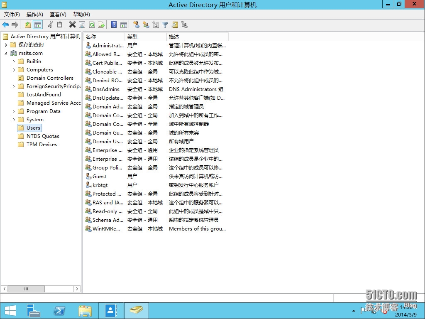Select the Read-only group row
The image size is (425, 319).
pos(156,211)
